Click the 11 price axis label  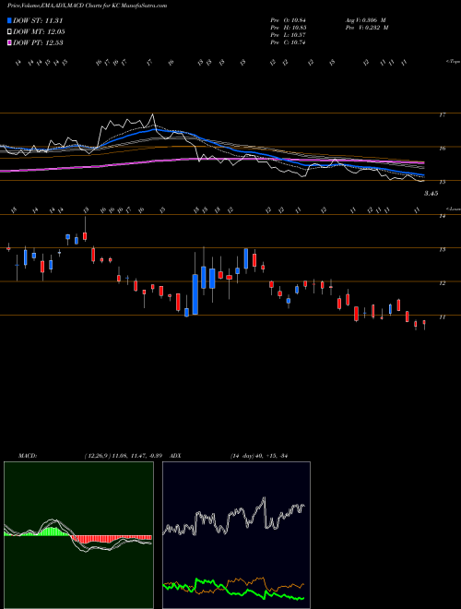pos(442,317)
